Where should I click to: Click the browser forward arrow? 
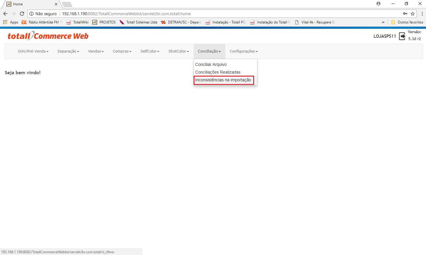pos(14,14)
